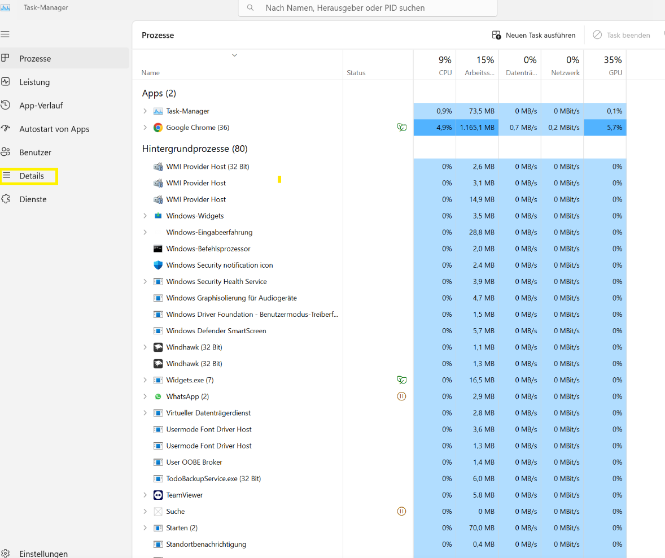
Task: Click the Windows-Befehlsprozessor console icon
Action: [158, 249]
